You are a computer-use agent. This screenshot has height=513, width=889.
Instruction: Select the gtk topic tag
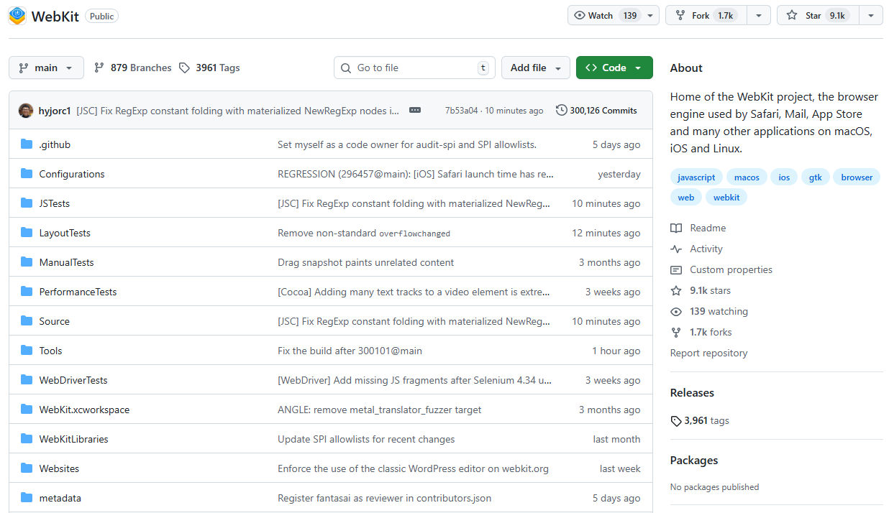click(815, 177)
